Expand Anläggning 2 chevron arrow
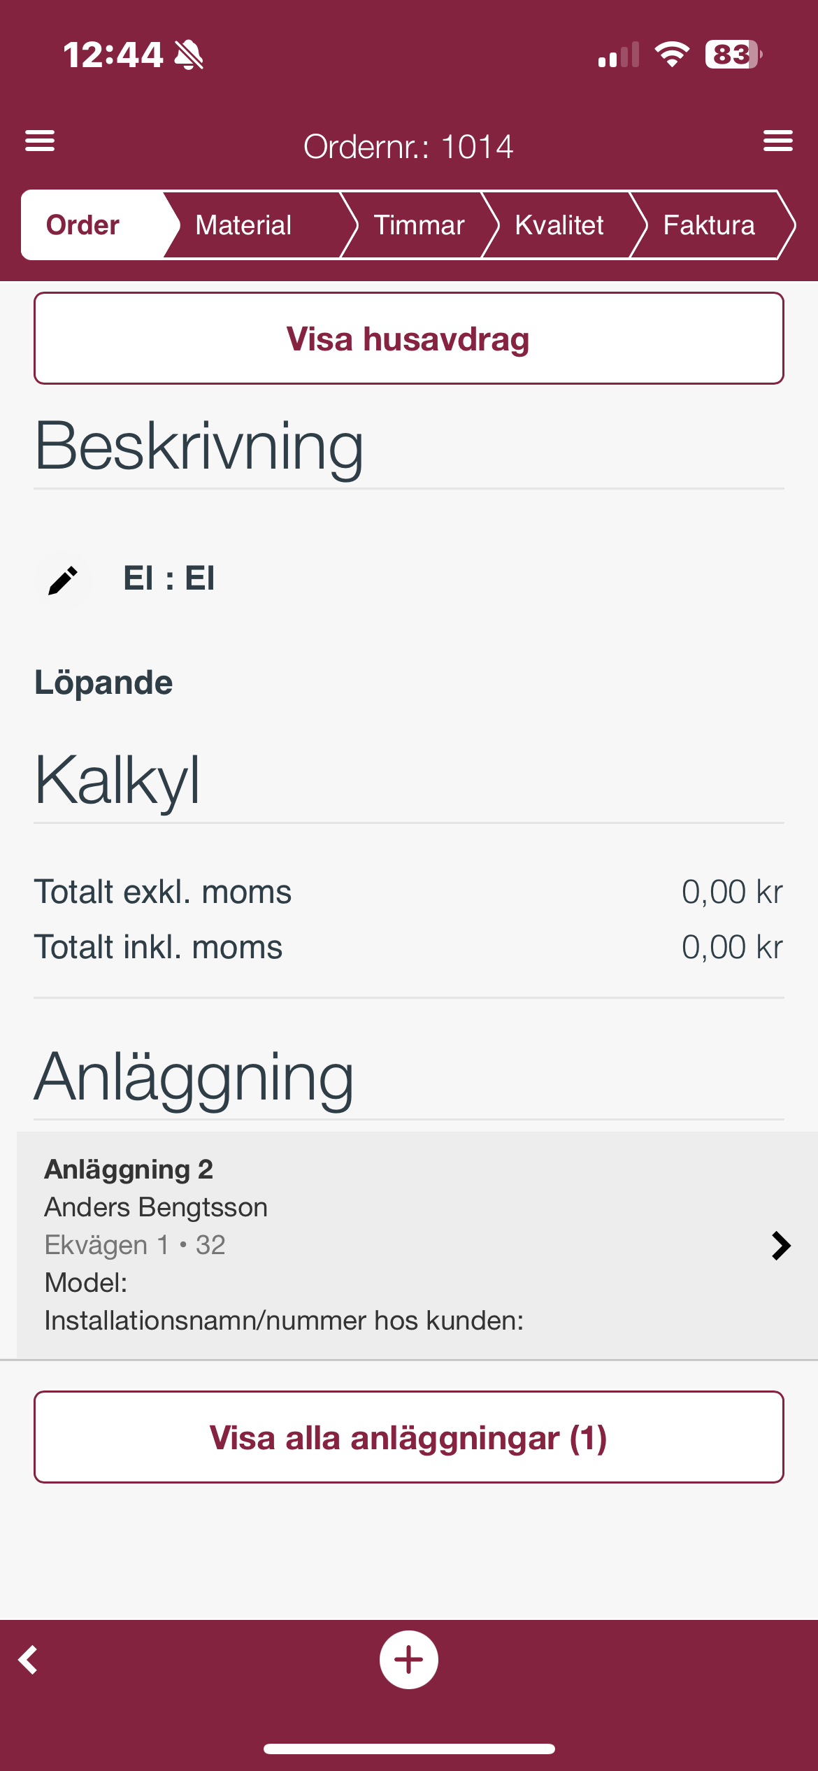This screenshot has width=818, height=1771. pos(780,1246)
